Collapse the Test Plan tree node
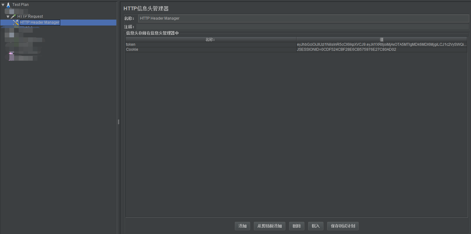 tap(3, 5)
